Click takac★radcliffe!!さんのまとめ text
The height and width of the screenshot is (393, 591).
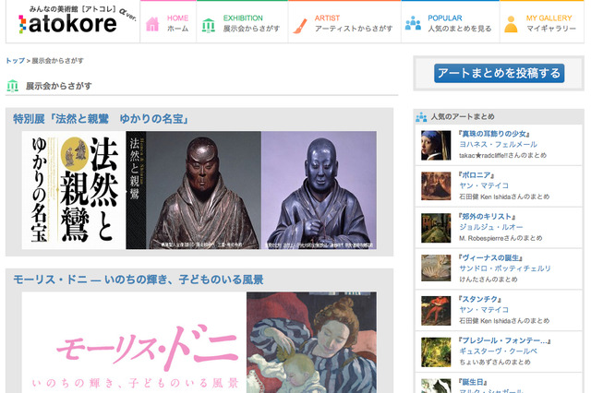click(502, 156)
